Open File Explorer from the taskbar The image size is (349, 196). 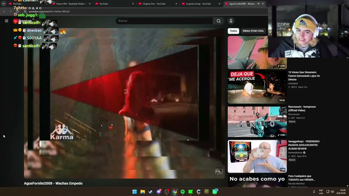pos(143,192)
